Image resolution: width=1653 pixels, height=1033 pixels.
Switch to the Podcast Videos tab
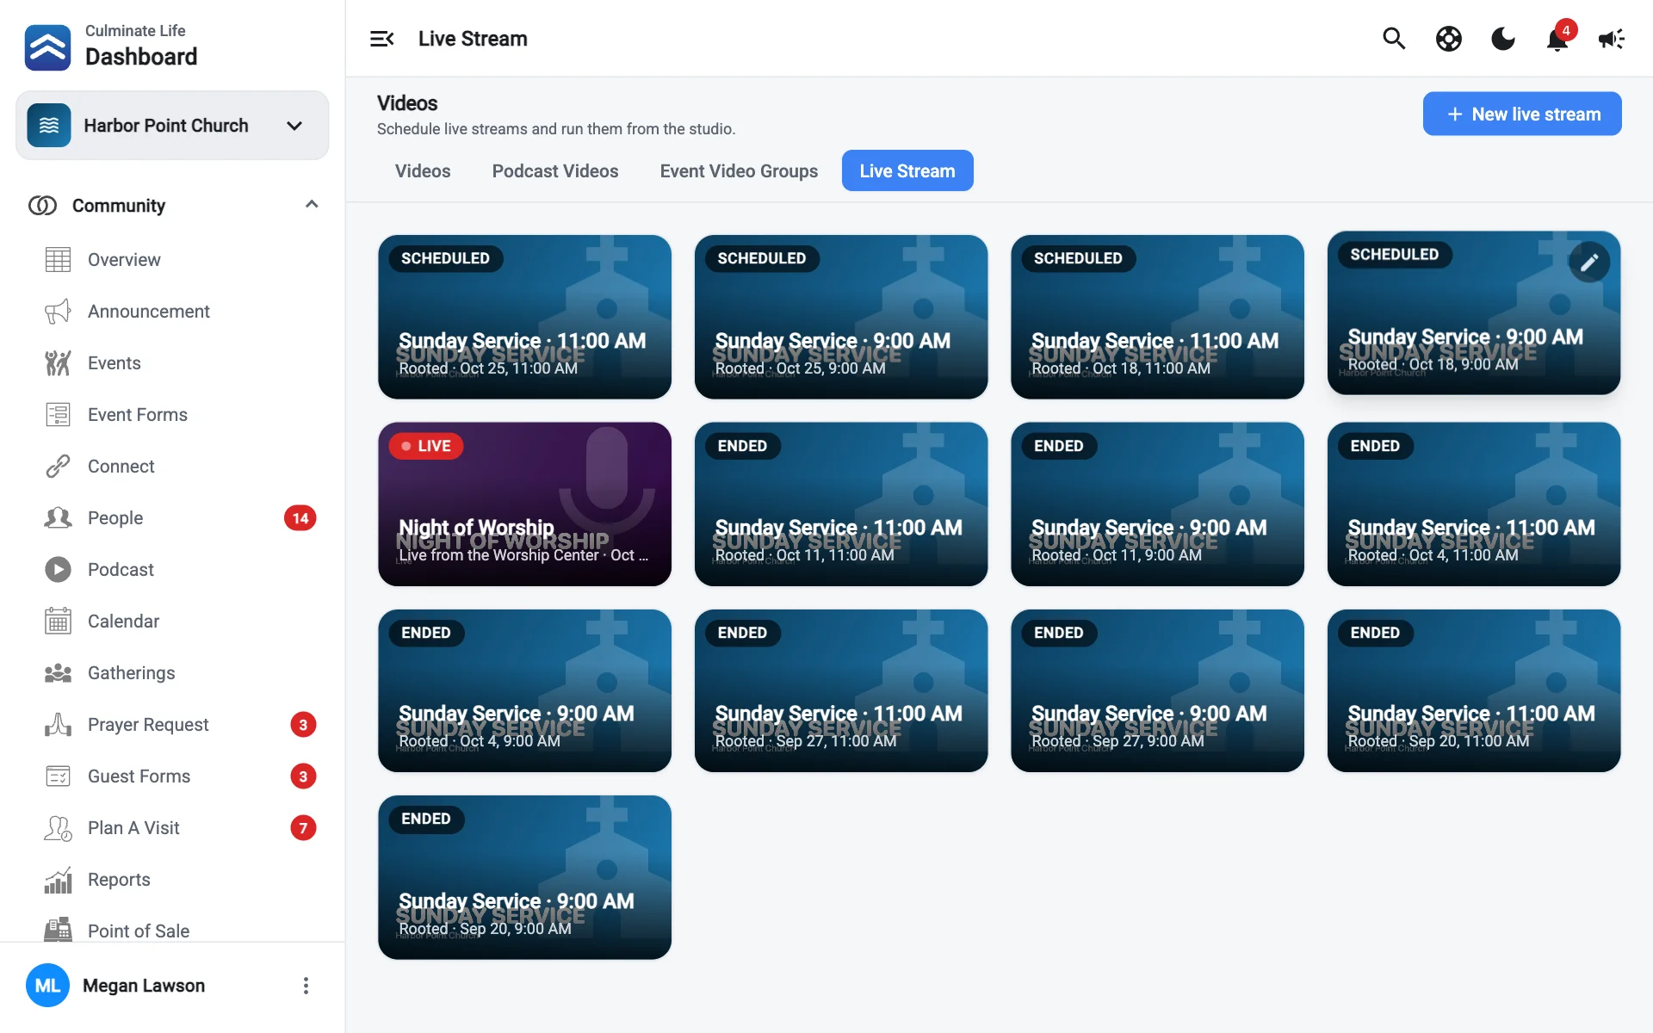(x=555, y=171)
